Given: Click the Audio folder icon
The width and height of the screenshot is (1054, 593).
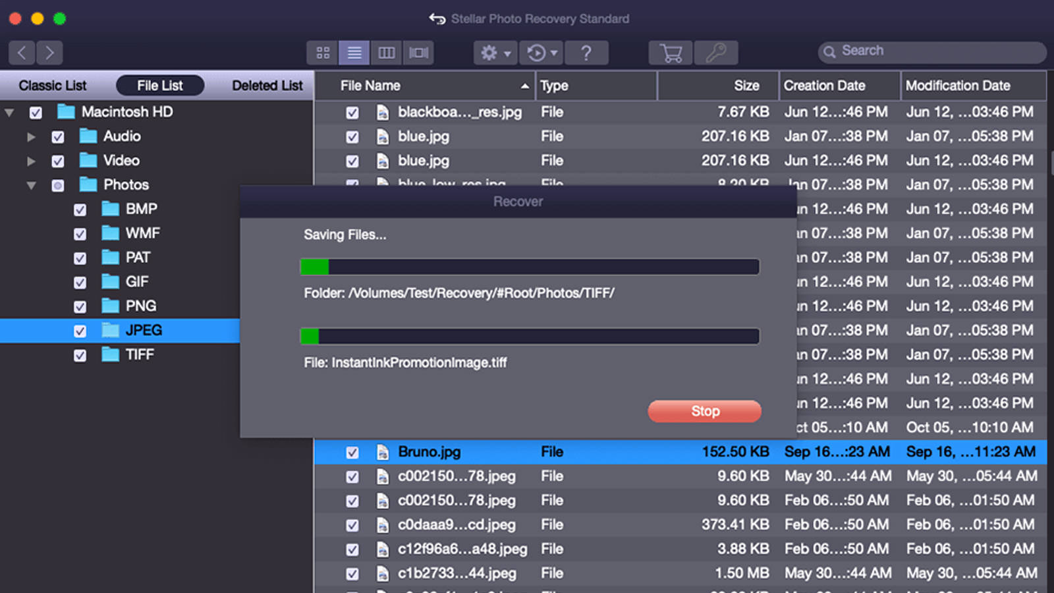Looking at the screenshot, I should pos(88,136).
